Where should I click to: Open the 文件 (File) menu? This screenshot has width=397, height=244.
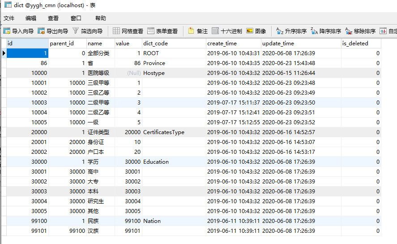point(9,18)
